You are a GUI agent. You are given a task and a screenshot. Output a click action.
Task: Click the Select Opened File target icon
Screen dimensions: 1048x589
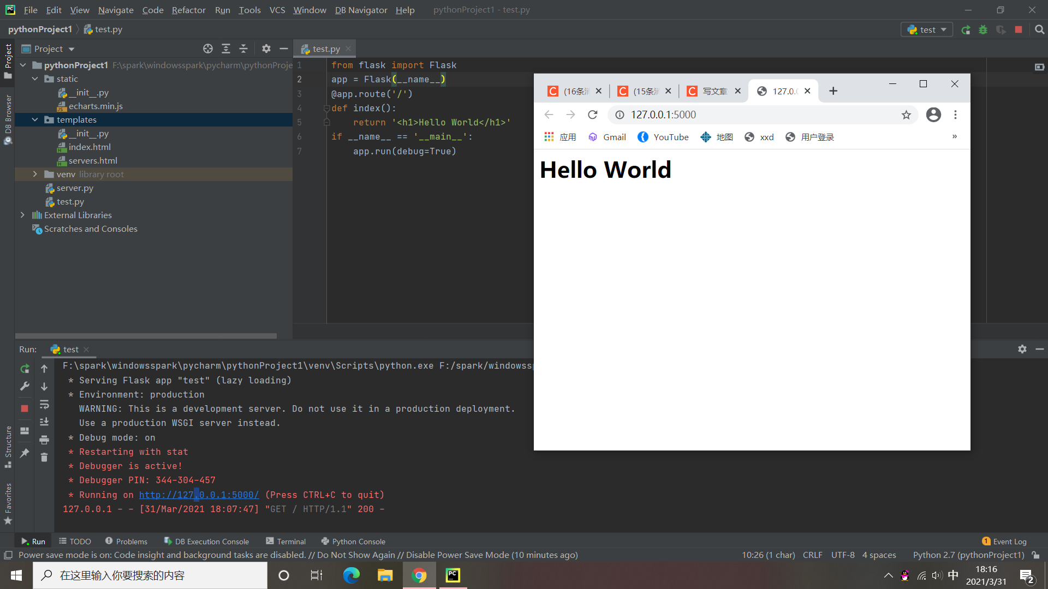pyautogui.click(x=208, y=49)
